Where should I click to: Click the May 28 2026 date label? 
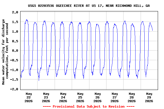[x=132, y=97]
